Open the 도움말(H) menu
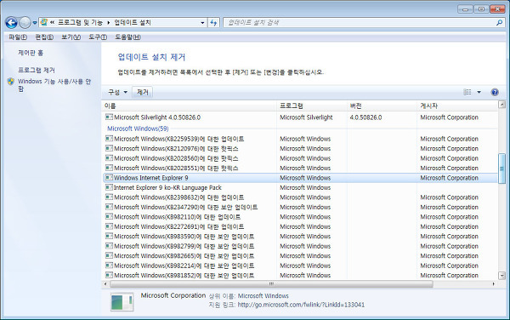510x320 pixels. point(127,37)
